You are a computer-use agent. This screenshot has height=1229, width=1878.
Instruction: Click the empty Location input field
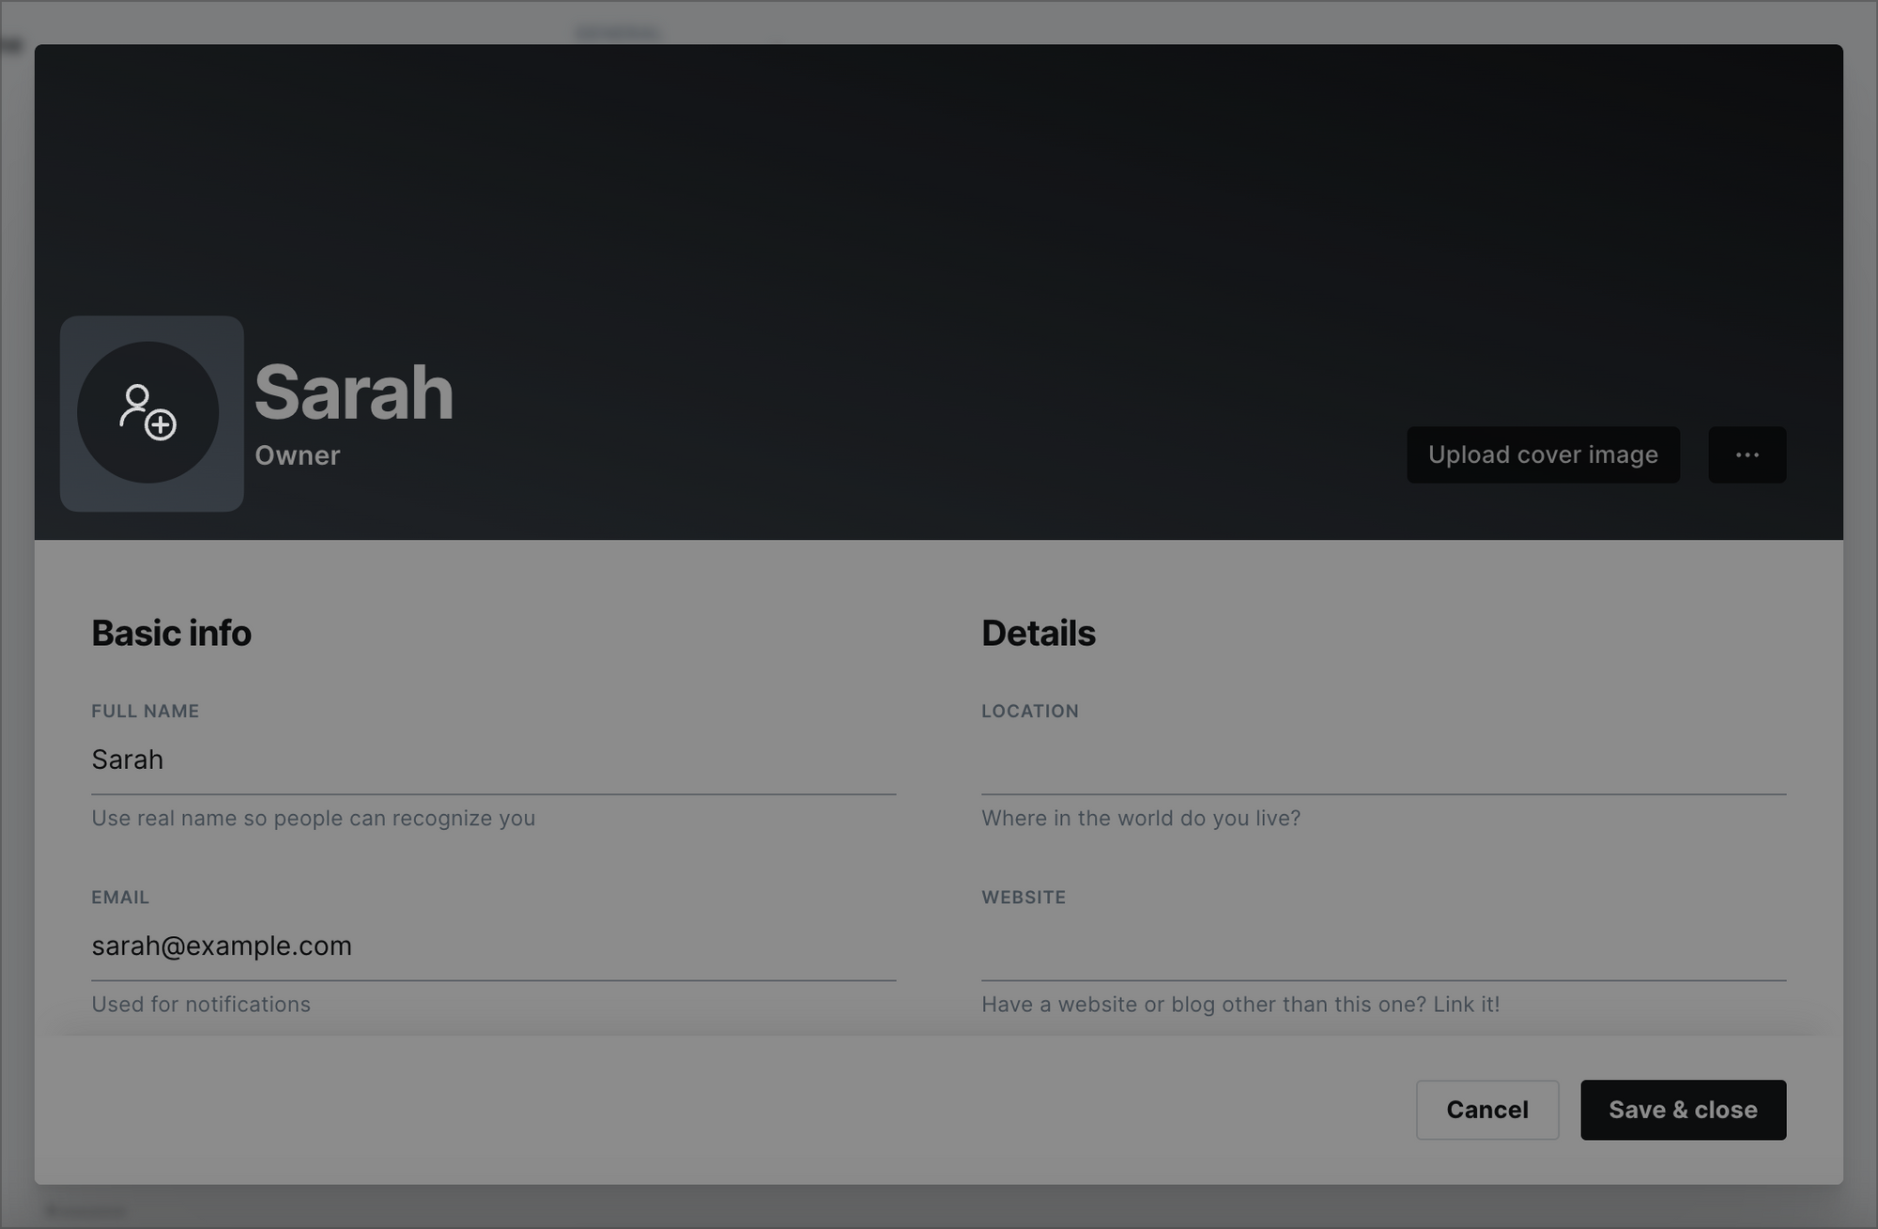[1383, 760]
